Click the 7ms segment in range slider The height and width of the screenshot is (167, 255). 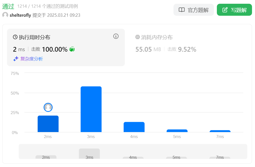tap(220, 158)
